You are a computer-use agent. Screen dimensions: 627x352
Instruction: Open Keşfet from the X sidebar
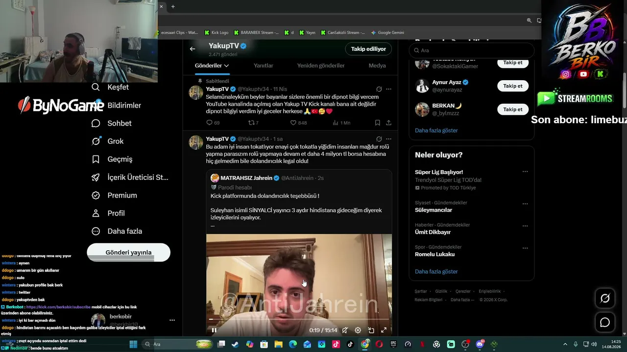pos(111,87)
